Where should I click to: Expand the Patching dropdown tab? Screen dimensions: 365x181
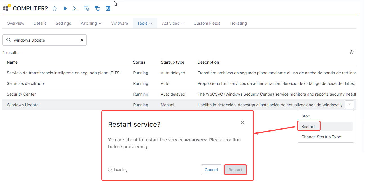click(91, 23)
